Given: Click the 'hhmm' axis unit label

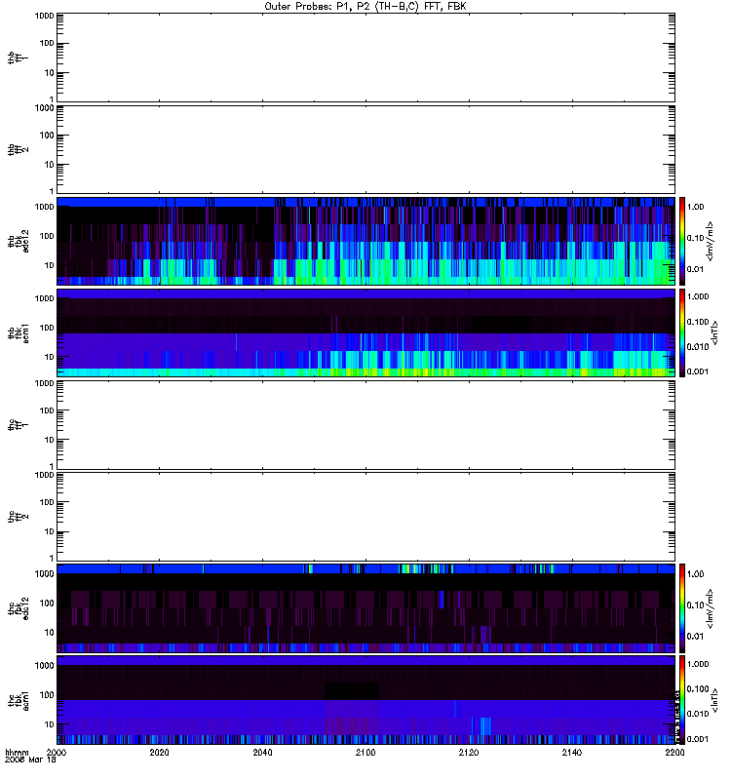Looking at the screenshot, I should [17, 752].
